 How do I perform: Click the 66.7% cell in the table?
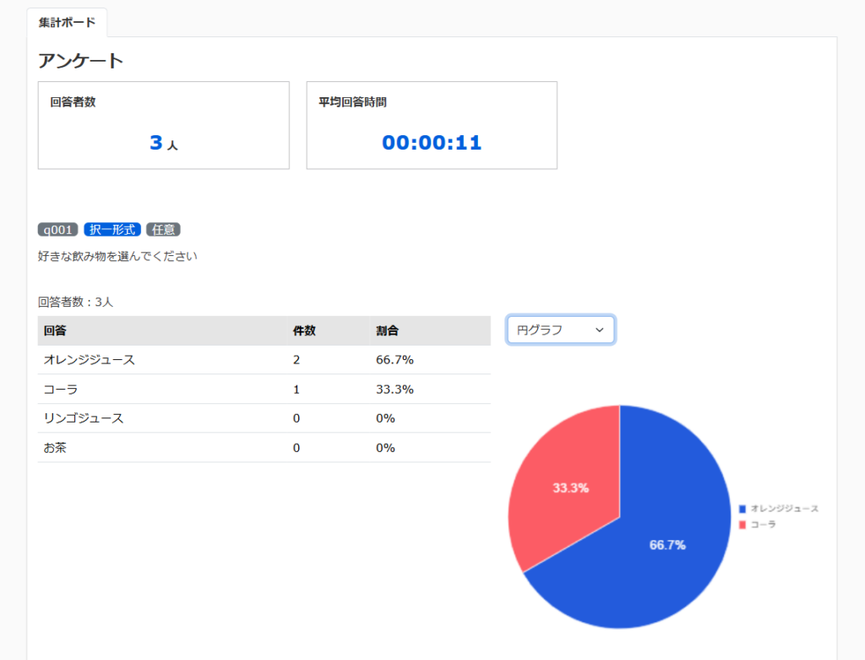[395, 360]
